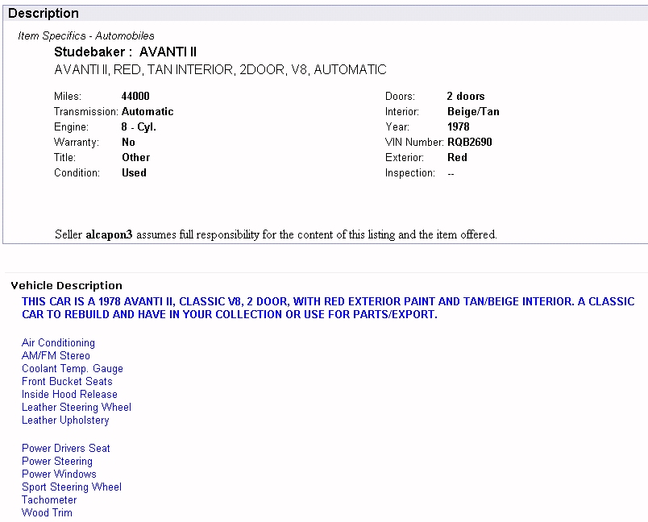The height and width of the screenshot is (522, 648).
Task: Click the Air Conditioning feature
Action: (x=58, y=343)
